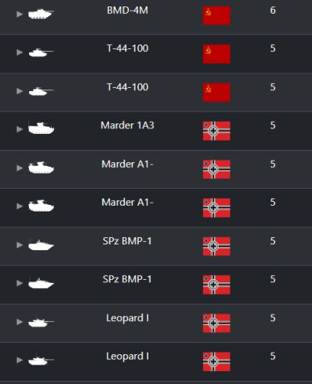Screen dimensions: 312x384
Task: Select the first Leopard I name text
Action: tap(127, 318)
